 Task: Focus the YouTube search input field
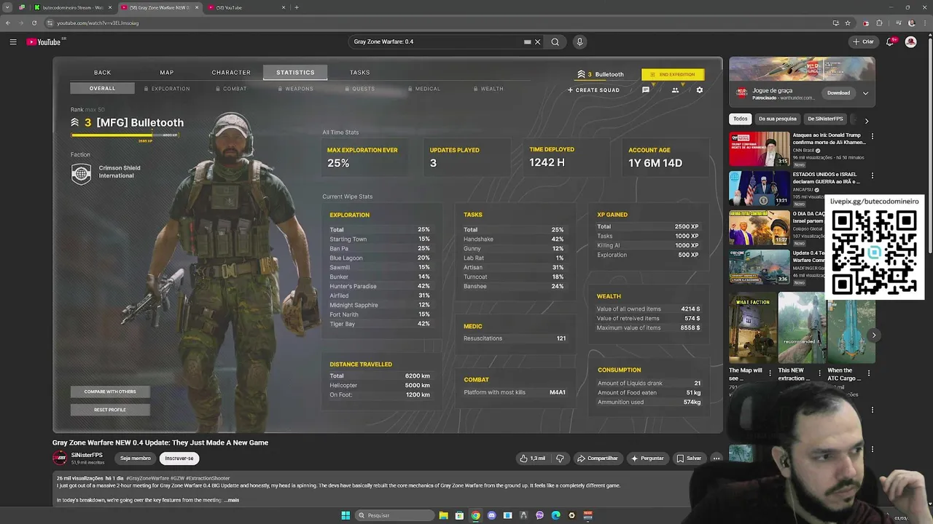[x=437, y=42]
